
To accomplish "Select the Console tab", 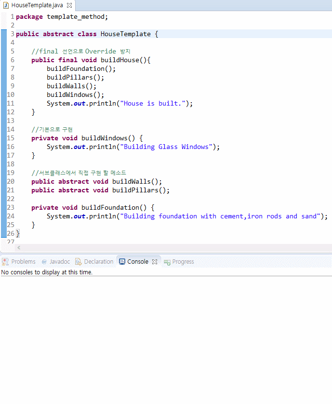I will 138,261.
